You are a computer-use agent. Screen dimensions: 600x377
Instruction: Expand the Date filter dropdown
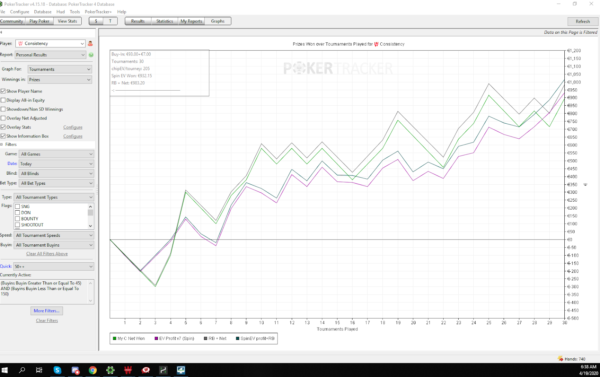click(57, 164)
